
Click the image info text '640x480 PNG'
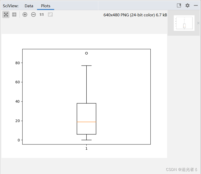point(116,15)
